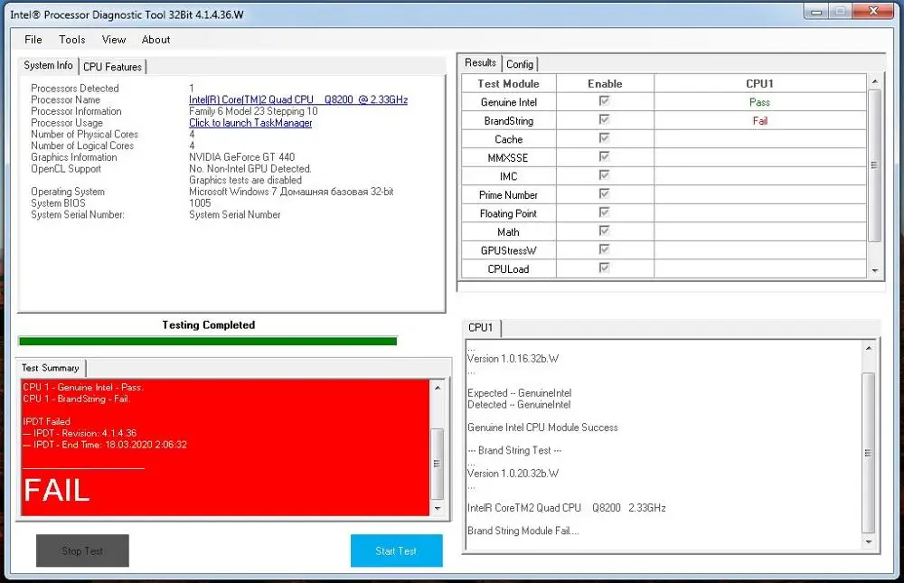Toggle the IMC enable checkbox
Screen dimensions: 904x583
(x=604, y=174)
